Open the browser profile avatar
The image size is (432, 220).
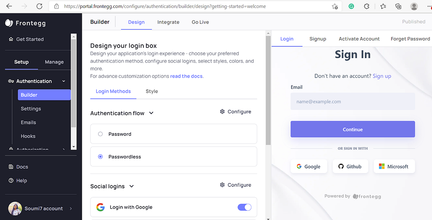point(414,6)
